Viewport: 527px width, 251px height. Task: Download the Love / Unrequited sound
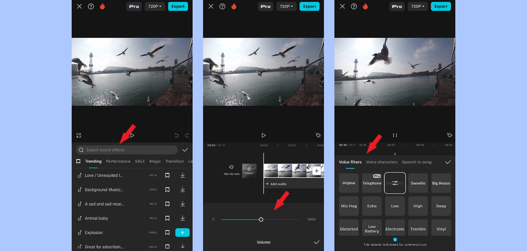point(182,175)
